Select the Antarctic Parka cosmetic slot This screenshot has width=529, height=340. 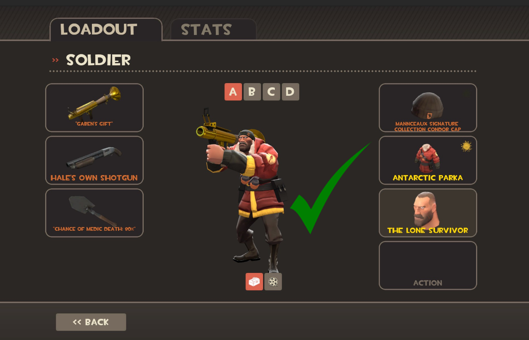(428, 160)
